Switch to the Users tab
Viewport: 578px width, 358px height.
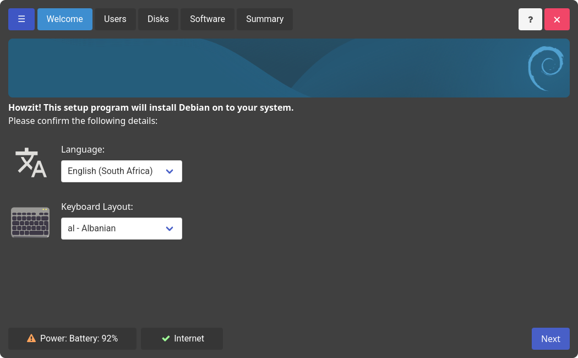115,19
